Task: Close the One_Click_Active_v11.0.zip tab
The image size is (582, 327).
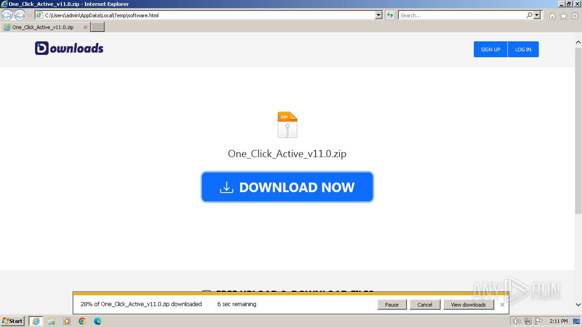Action: [85, 27]
